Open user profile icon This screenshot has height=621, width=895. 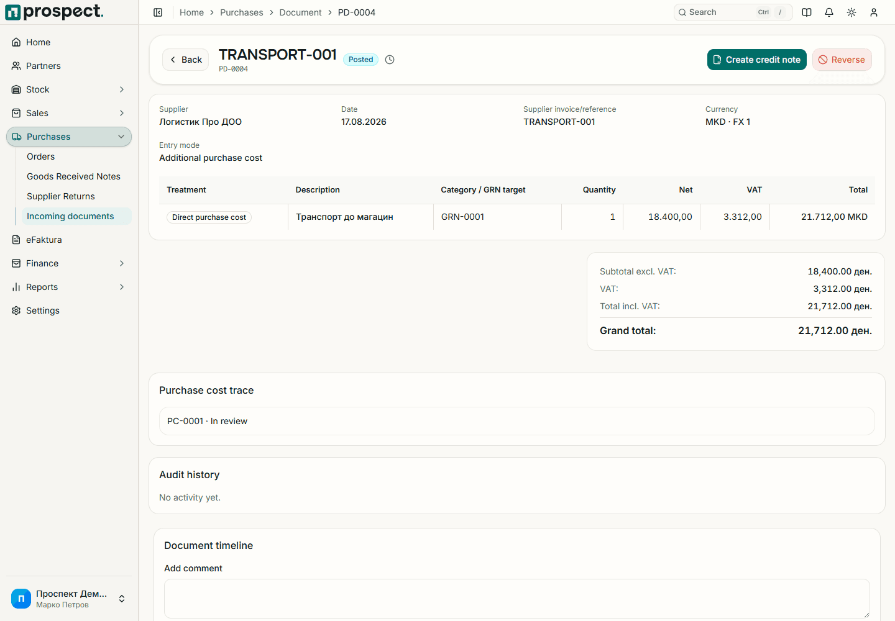pyautogui.click(x=874, y=12)
